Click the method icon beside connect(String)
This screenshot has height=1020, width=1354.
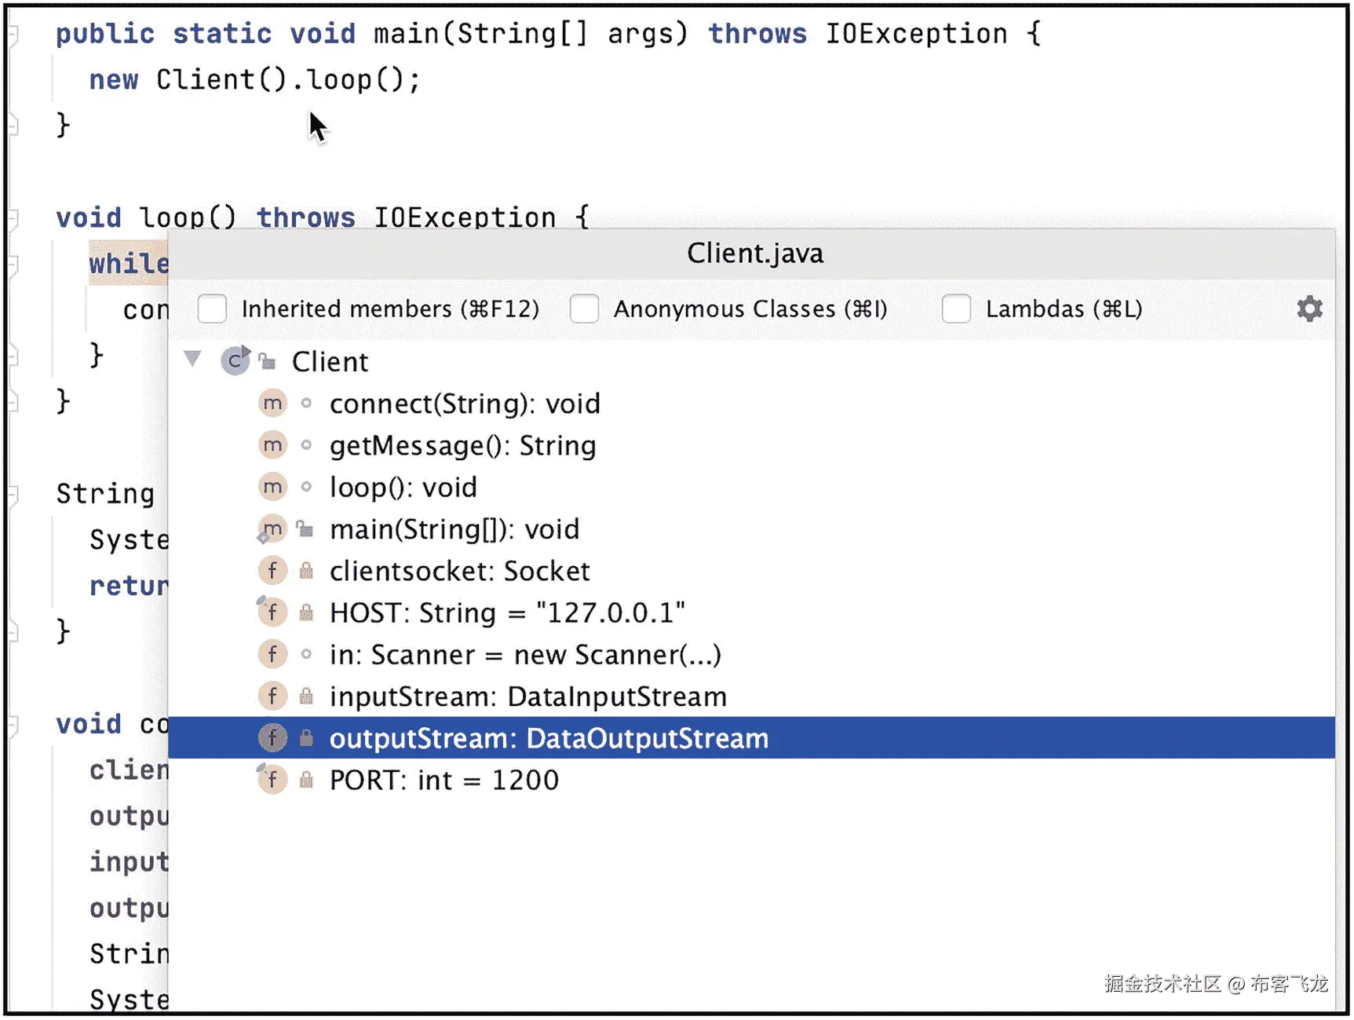272,404
